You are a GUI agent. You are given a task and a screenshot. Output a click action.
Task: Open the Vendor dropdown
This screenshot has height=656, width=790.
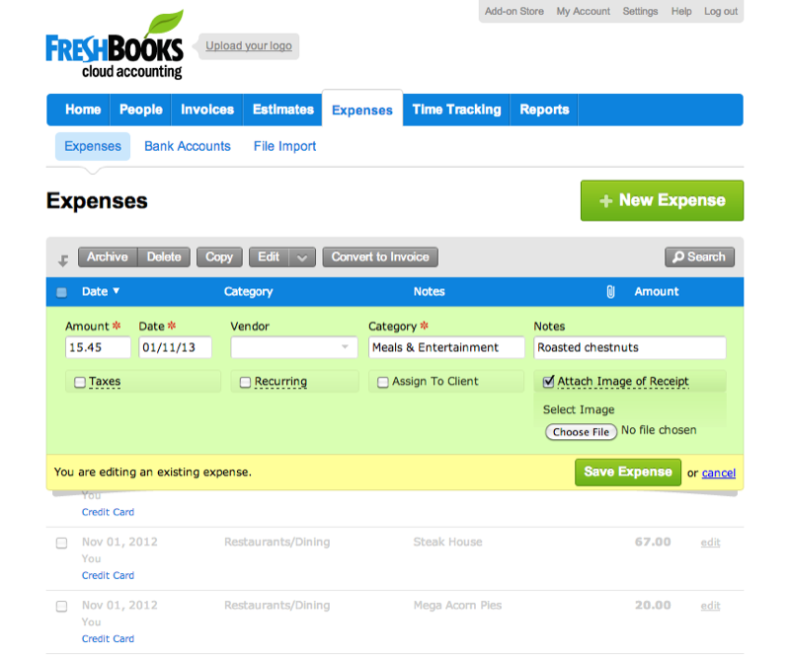(294, 347)
